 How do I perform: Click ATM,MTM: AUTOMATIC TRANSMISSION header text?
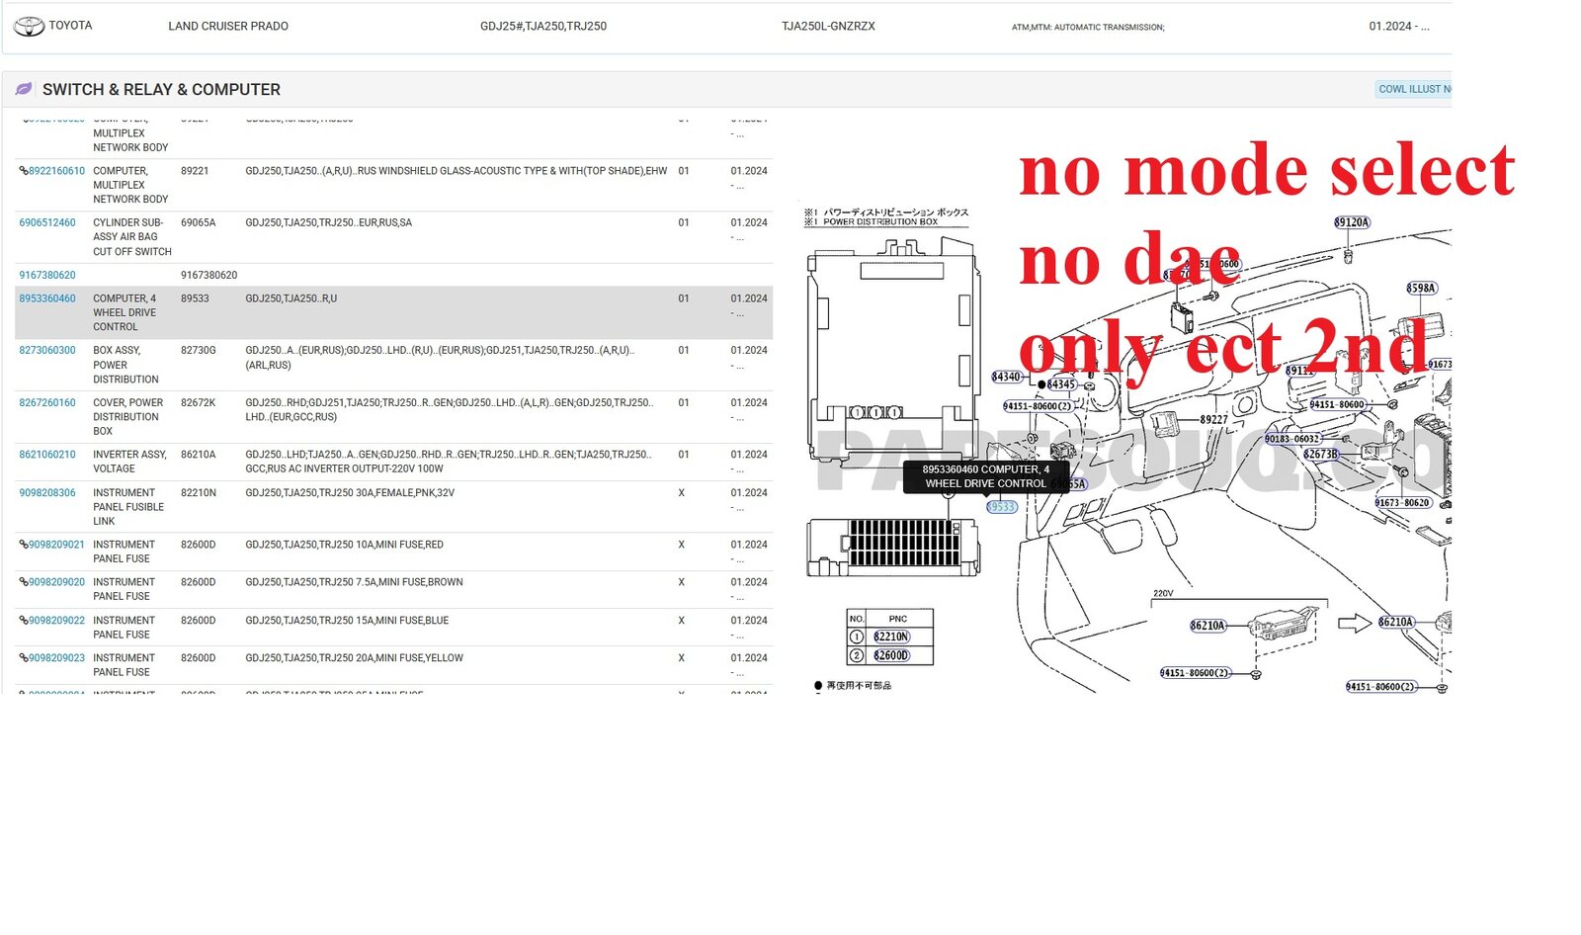(1088, 28)
